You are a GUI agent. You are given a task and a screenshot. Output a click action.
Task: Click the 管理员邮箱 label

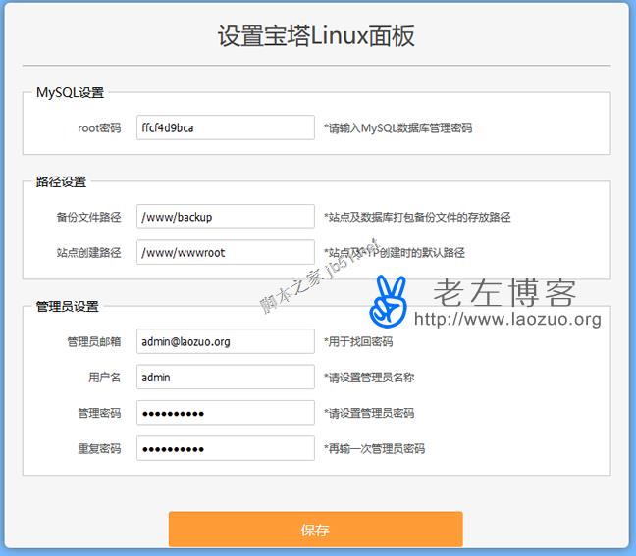coord(94,342)
